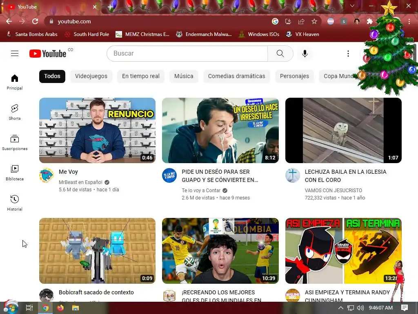This screenshot has height=314, width=418.
Task: Start voice search with microphone icon
Action: [x=305, y=54]
